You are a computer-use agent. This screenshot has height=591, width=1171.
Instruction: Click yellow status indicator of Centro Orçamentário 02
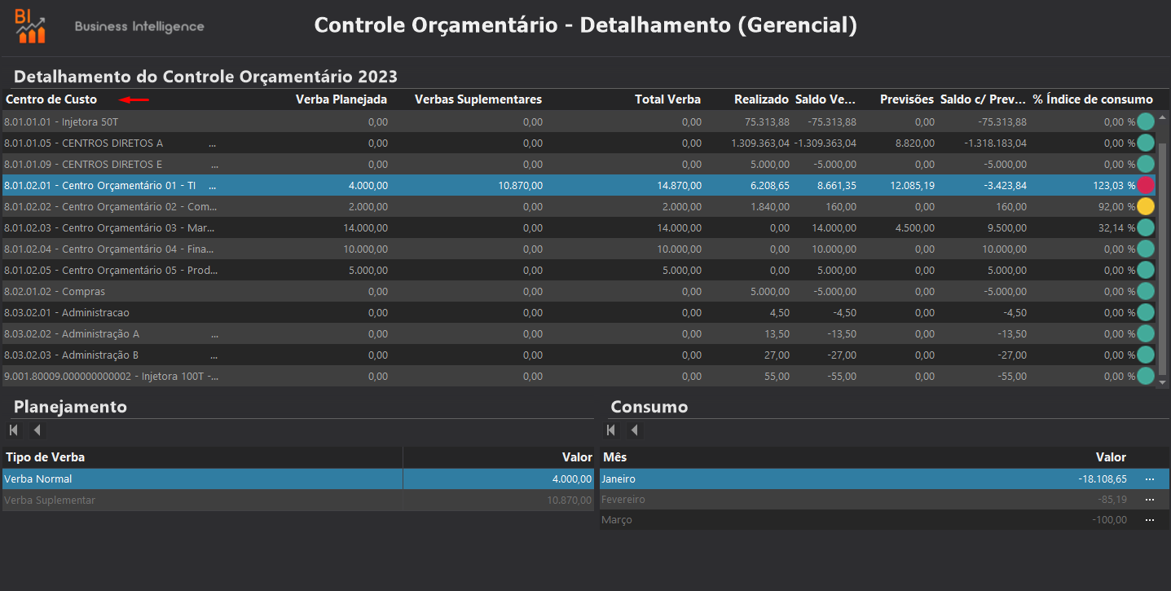click(1146, 206)
